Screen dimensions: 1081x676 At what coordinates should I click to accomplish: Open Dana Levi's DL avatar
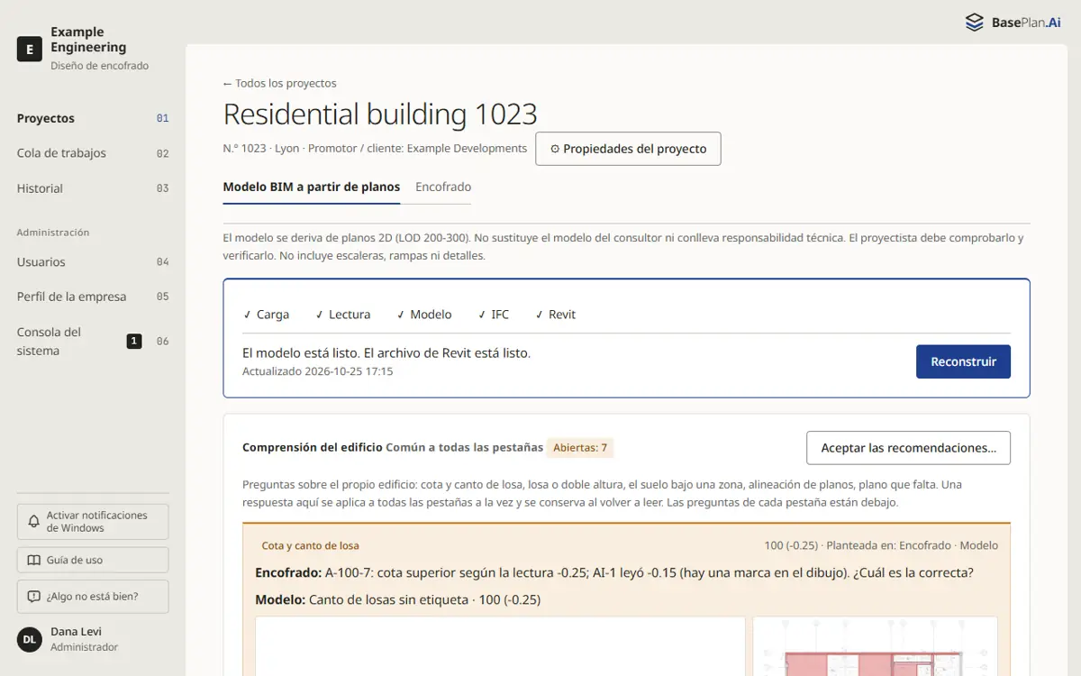[30, 639]
